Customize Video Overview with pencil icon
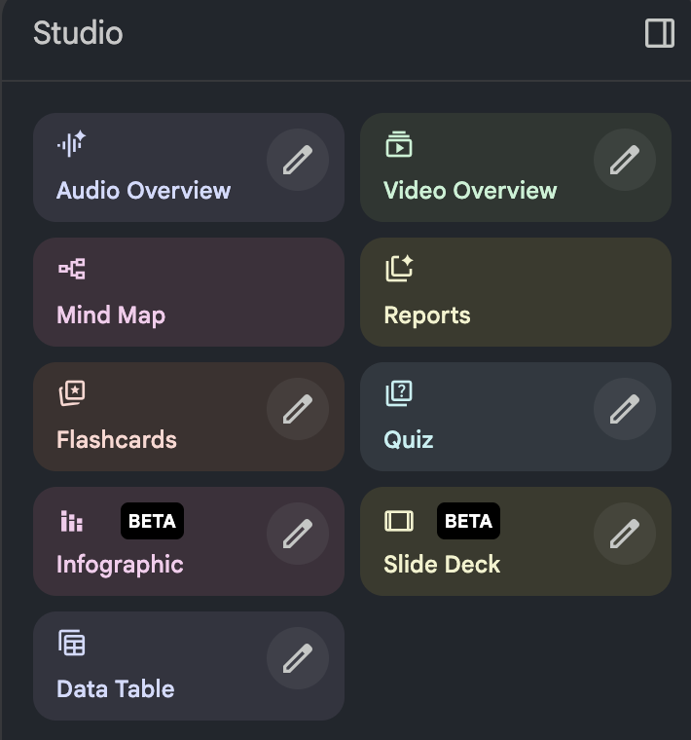 coord(625,160)
